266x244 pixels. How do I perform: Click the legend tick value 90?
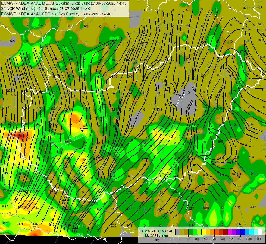223,239
